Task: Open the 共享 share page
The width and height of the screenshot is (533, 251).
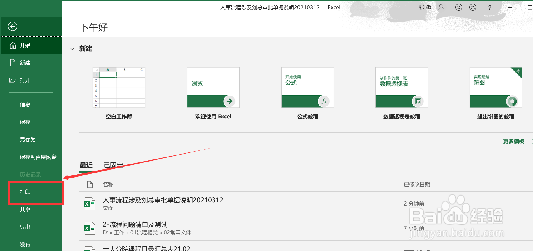Action: [25, 210]
